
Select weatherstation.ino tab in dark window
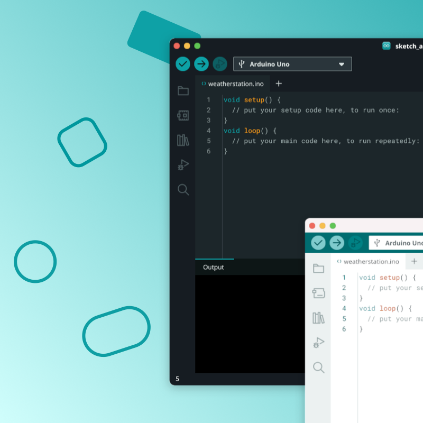click(x=233, y=84)
